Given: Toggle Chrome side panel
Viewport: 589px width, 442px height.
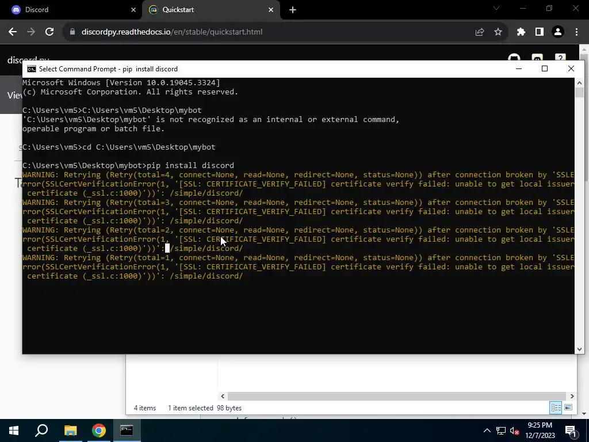Looking at the screenshot, I should click(540, 32).
